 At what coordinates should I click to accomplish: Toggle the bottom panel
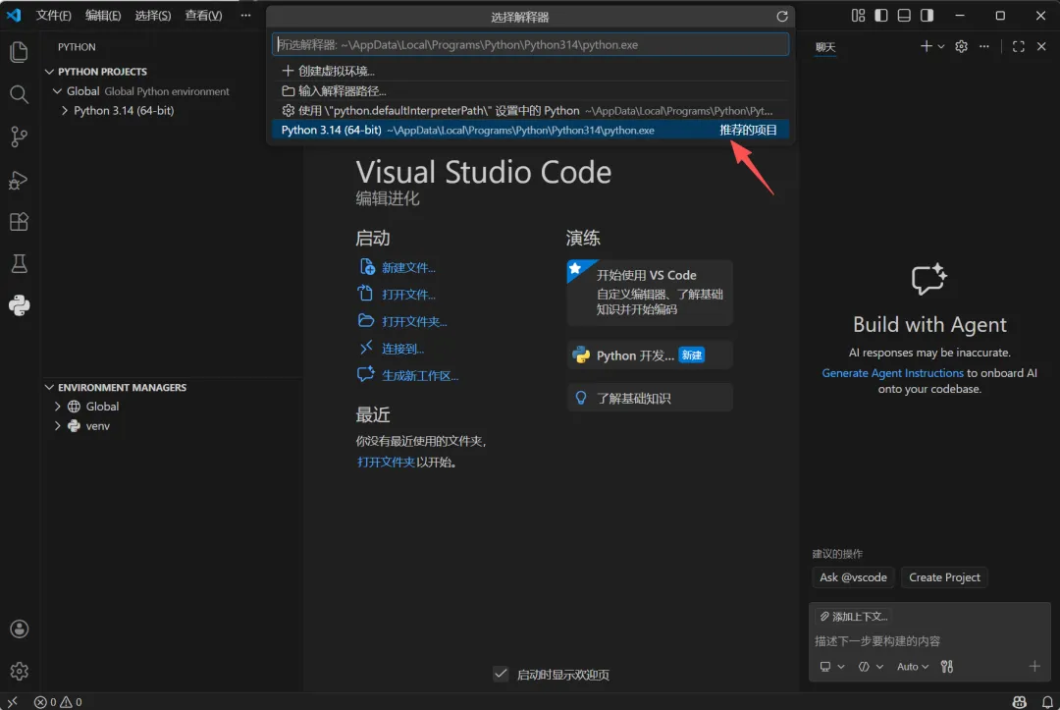click(904, 15)
